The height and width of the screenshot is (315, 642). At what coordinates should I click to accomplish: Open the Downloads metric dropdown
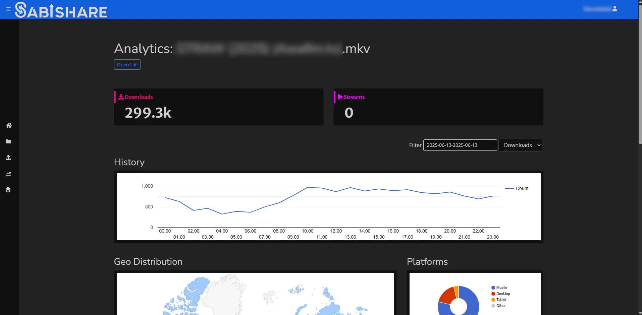tap(520, 145)
